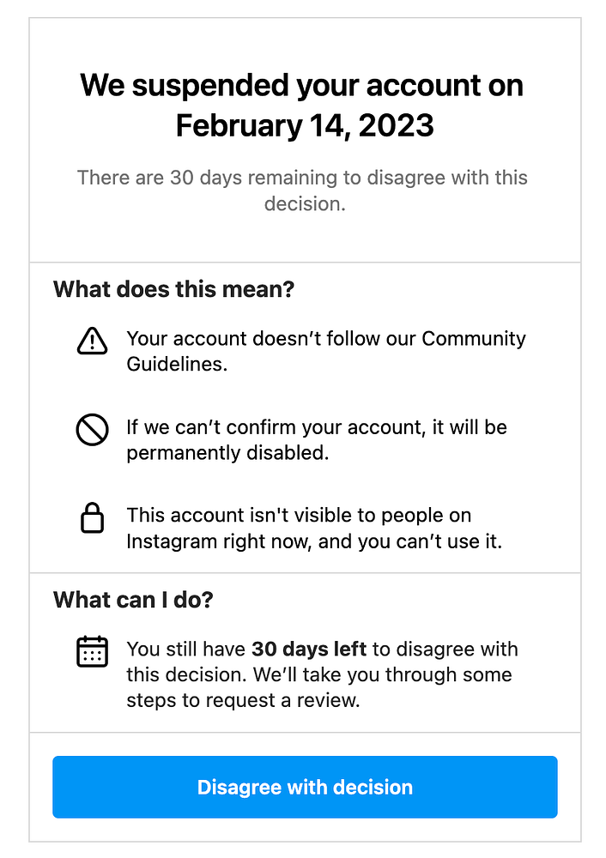Click the "Instagram right now" text line

click(x=313, y=541)
